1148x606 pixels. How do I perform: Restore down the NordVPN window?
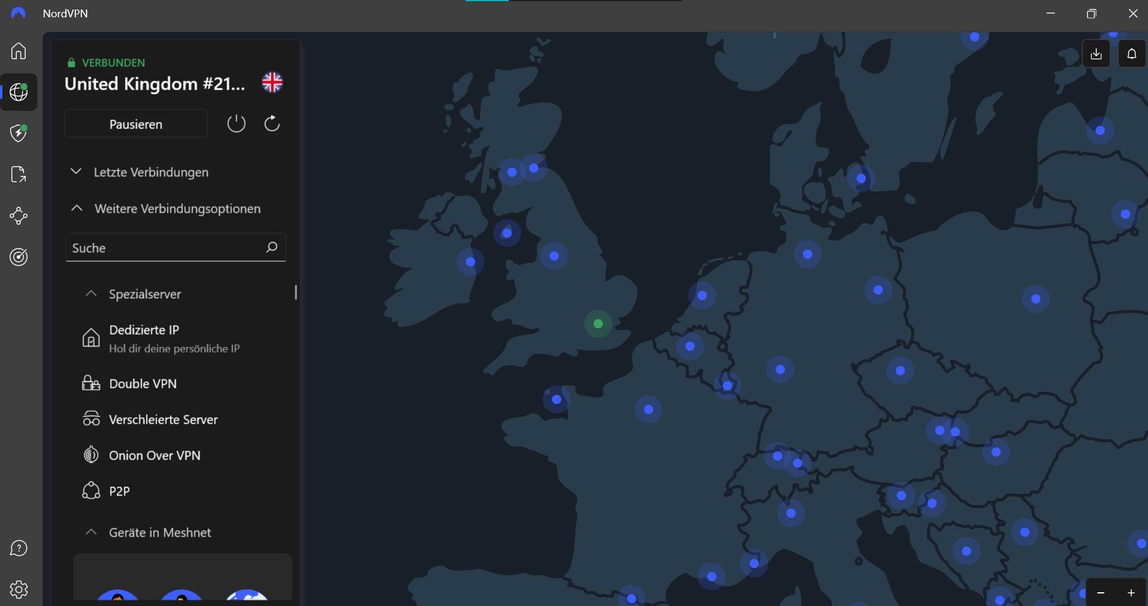tap(1091, 13)
